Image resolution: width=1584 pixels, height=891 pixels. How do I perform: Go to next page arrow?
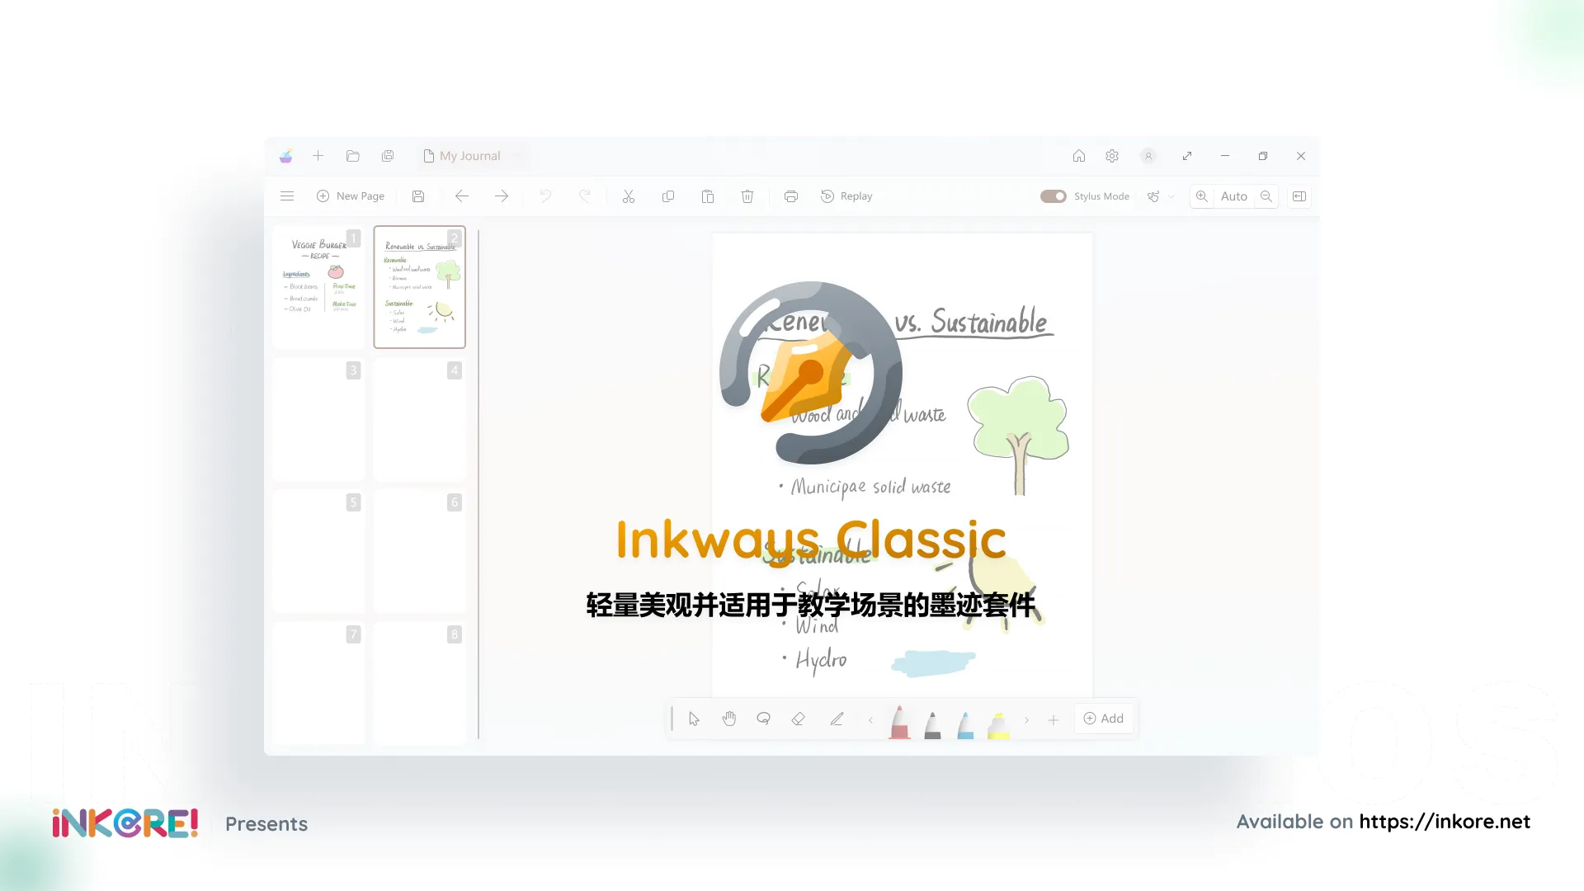click(502, 196)
